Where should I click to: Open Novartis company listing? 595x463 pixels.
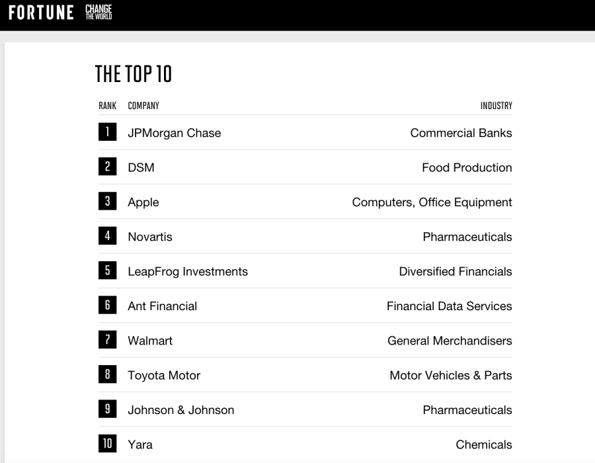pyautogui.click(x=150, y=237)
